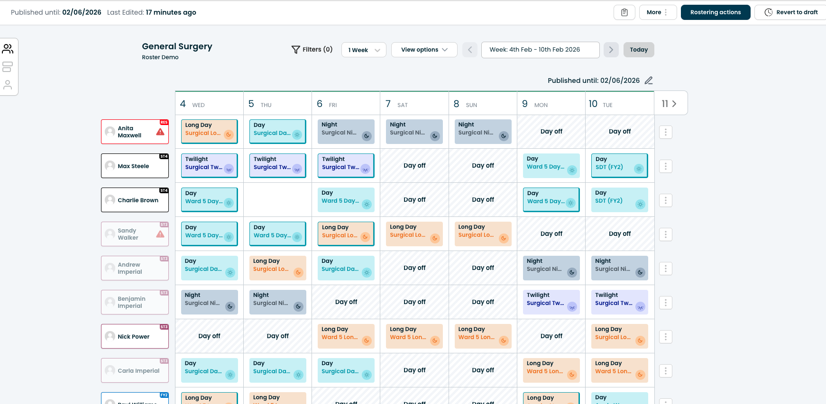Click Charlie Brown's empty Thursday cell
Screen dimensions: 826x404
(277, 200)
